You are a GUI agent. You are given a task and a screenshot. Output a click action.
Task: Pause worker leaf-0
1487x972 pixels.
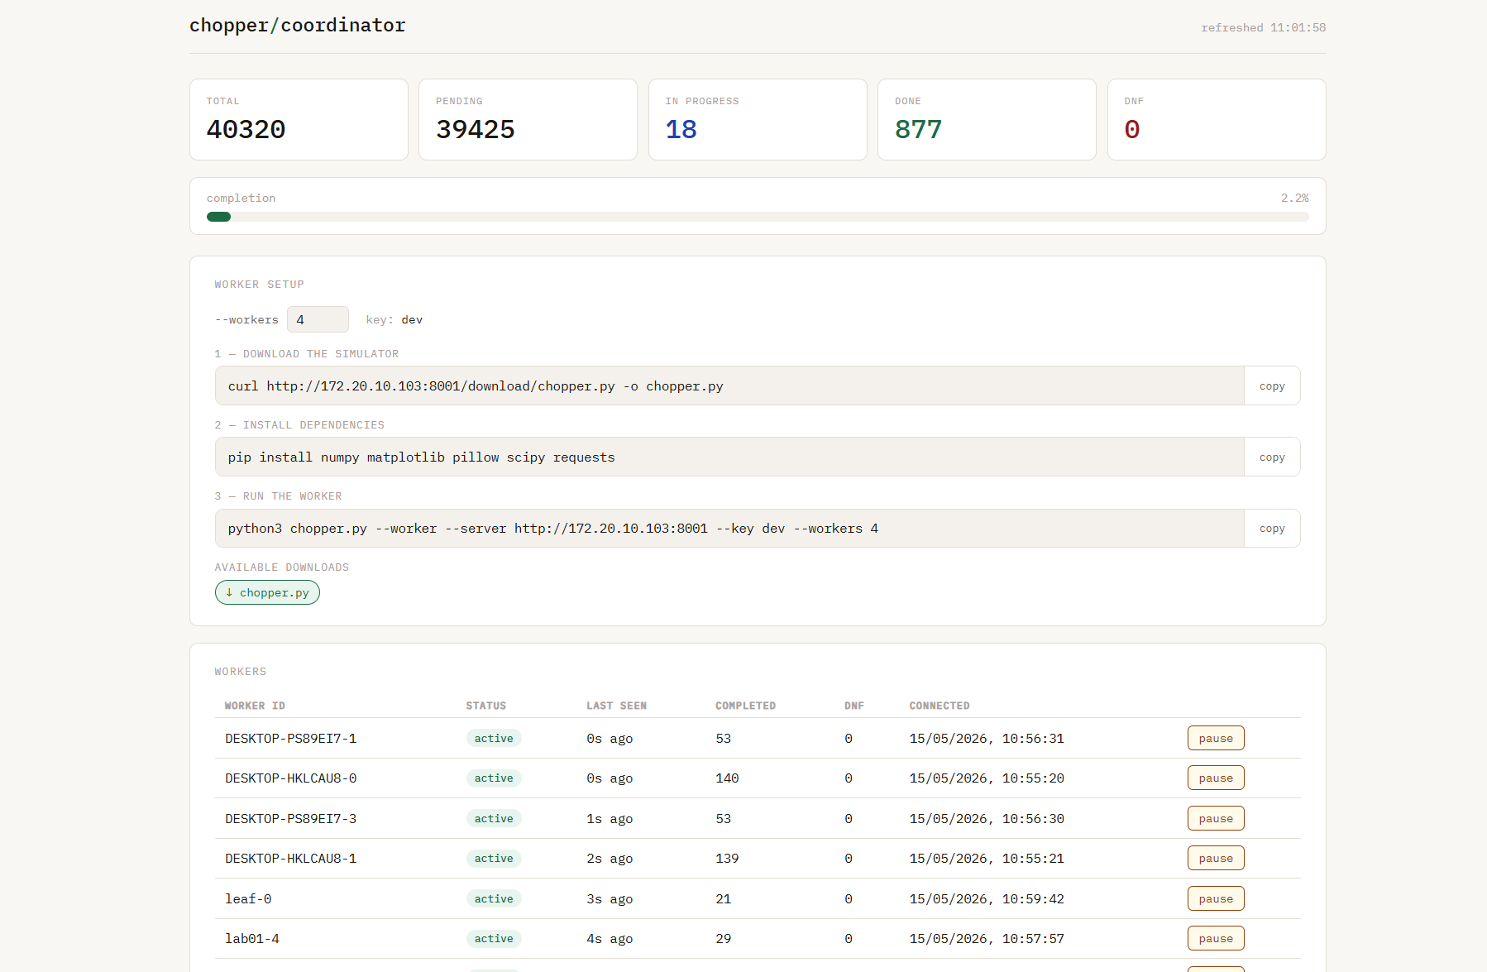1216,898
